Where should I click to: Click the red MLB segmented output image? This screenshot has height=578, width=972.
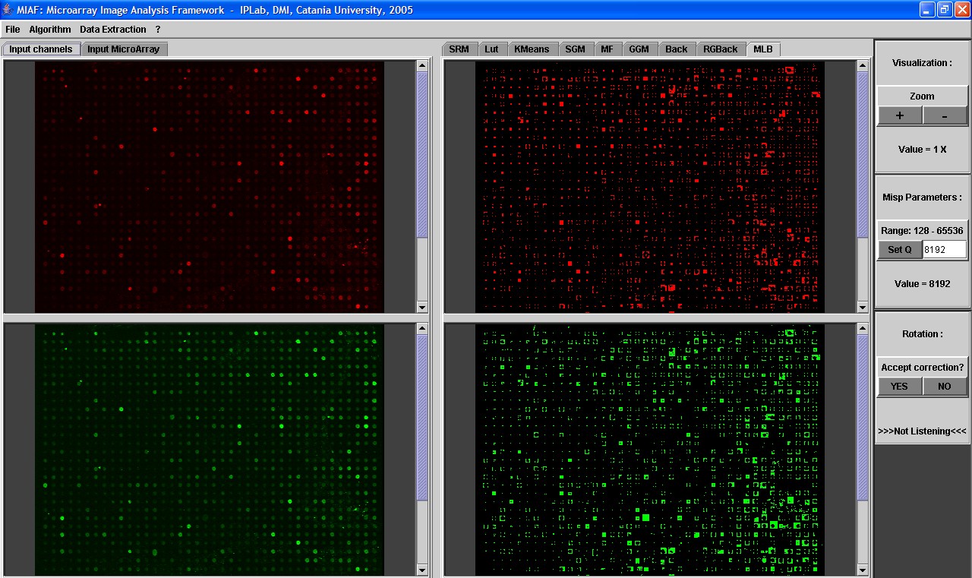pyautogui.click(x=650, y=187)
